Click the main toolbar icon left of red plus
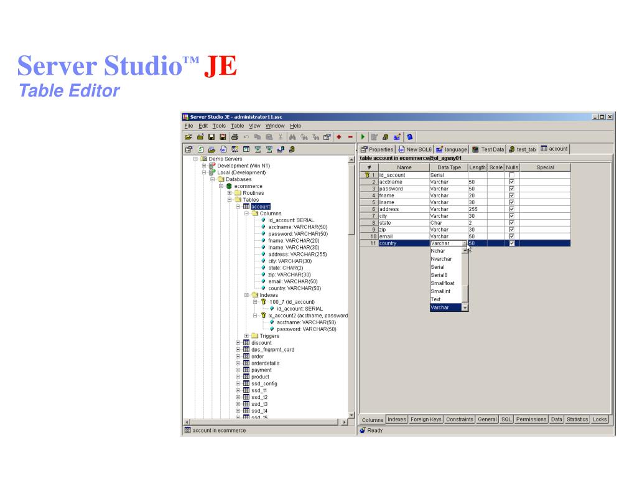This screenshot has width=637, height=478. 327,137
